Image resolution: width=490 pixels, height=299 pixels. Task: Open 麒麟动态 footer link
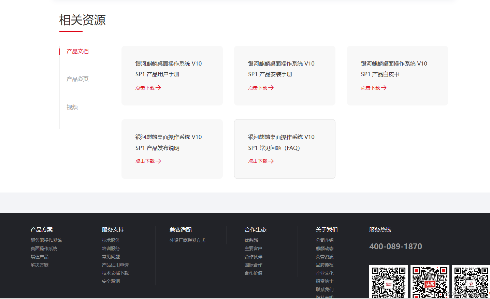click(x=325, y=249)
